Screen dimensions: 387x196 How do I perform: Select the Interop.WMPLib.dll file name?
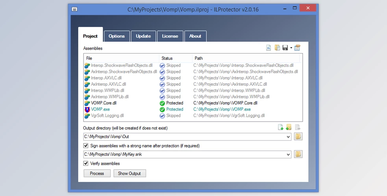107,91
